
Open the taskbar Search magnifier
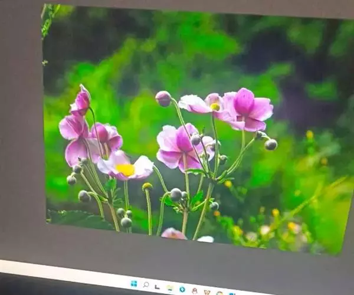tap(146, 285)
